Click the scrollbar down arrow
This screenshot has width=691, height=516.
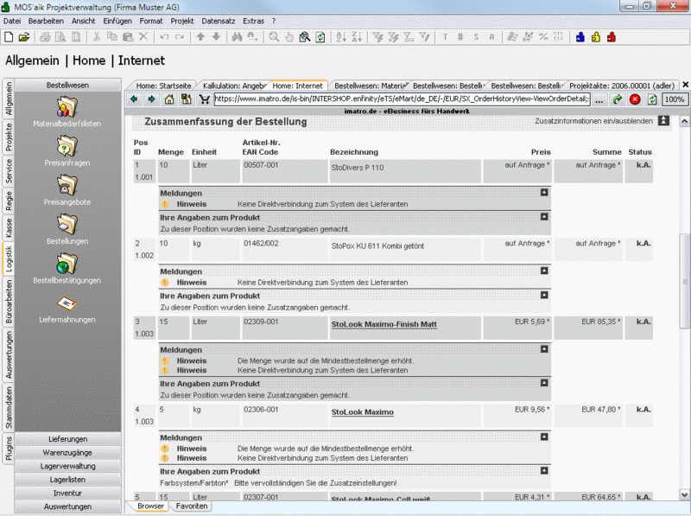point(684,494)
